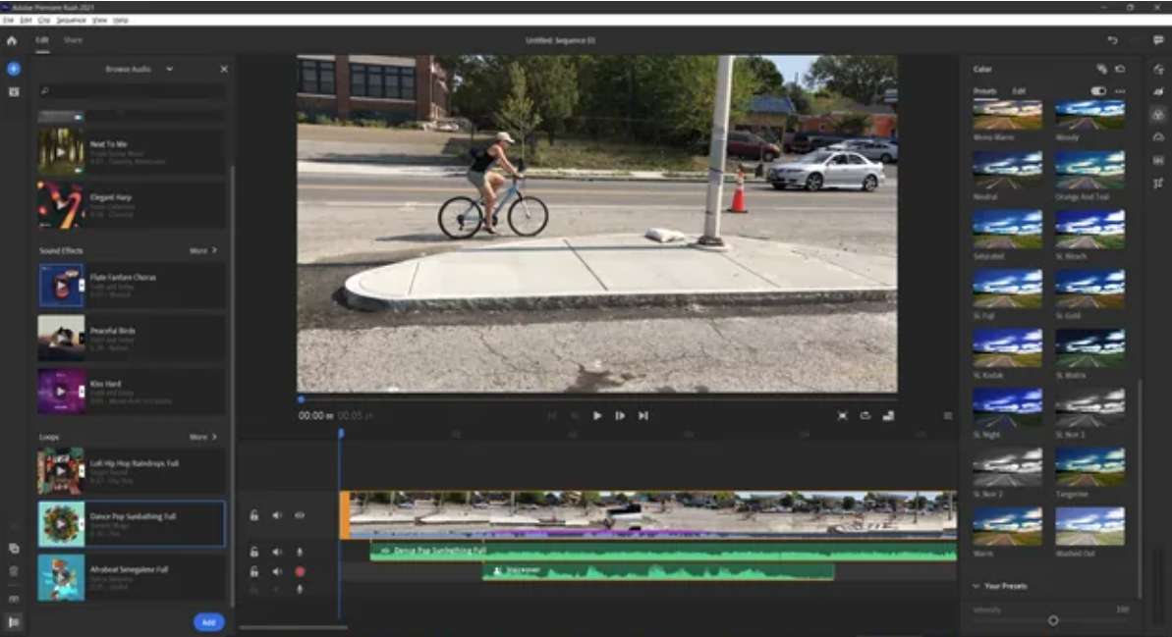Collapse the Your Presets section
This screenshot has height=637, width=1172.
[976, 586]
